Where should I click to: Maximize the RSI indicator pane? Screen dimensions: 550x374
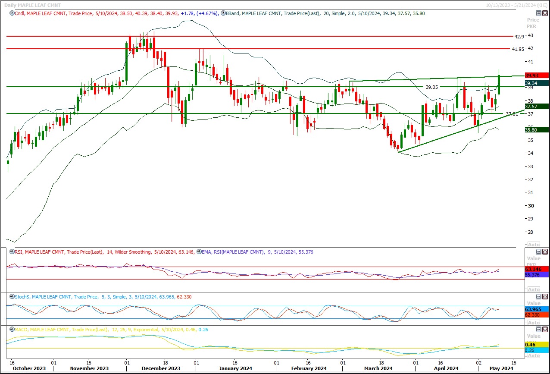click(538, 251)
